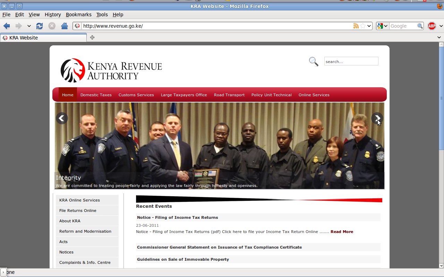
Task: Open the Adblock Plus dropdown arrow
Action: pyautogui.click(x=441, y=26)
